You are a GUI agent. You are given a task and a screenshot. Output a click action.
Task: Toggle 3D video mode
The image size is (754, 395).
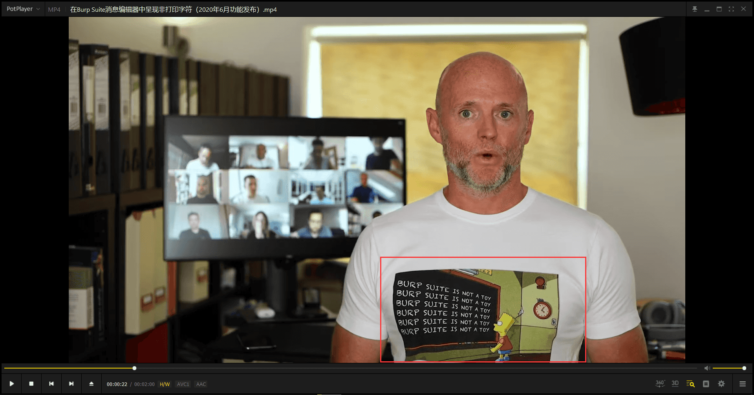(675, 384)
